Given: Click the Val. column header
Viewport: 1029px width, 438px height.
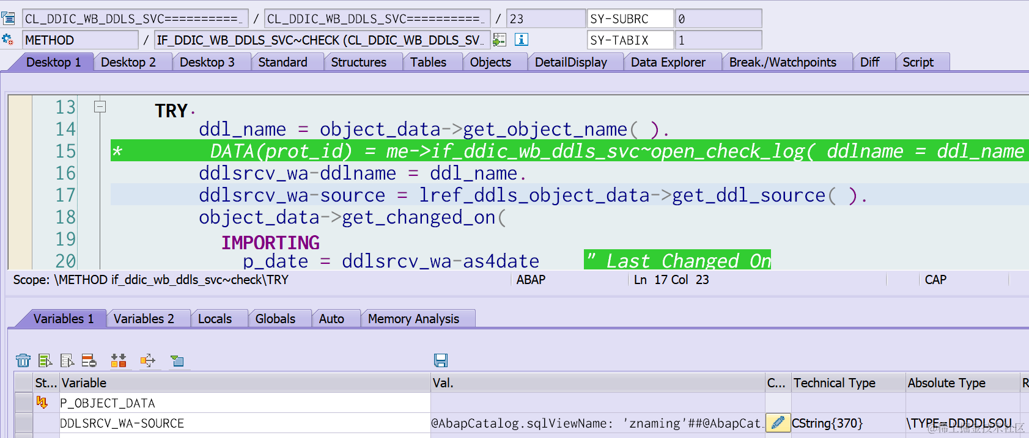Looking at the screenshot, I should tap(597, 382).
